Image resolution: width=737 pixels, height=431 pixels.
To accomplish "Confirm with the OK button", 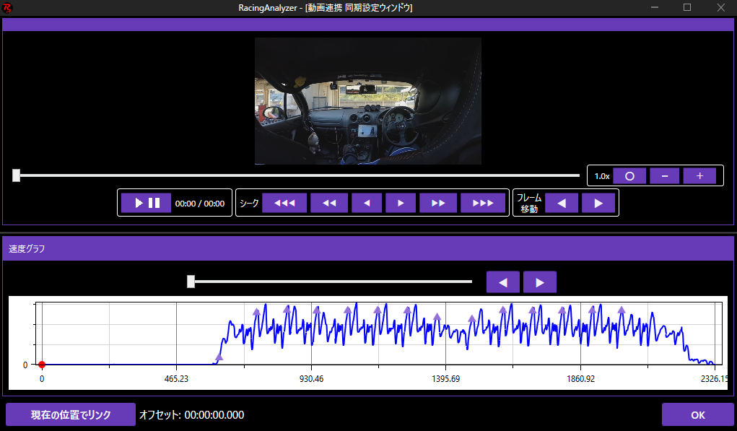I will click(x=697, y=414).
